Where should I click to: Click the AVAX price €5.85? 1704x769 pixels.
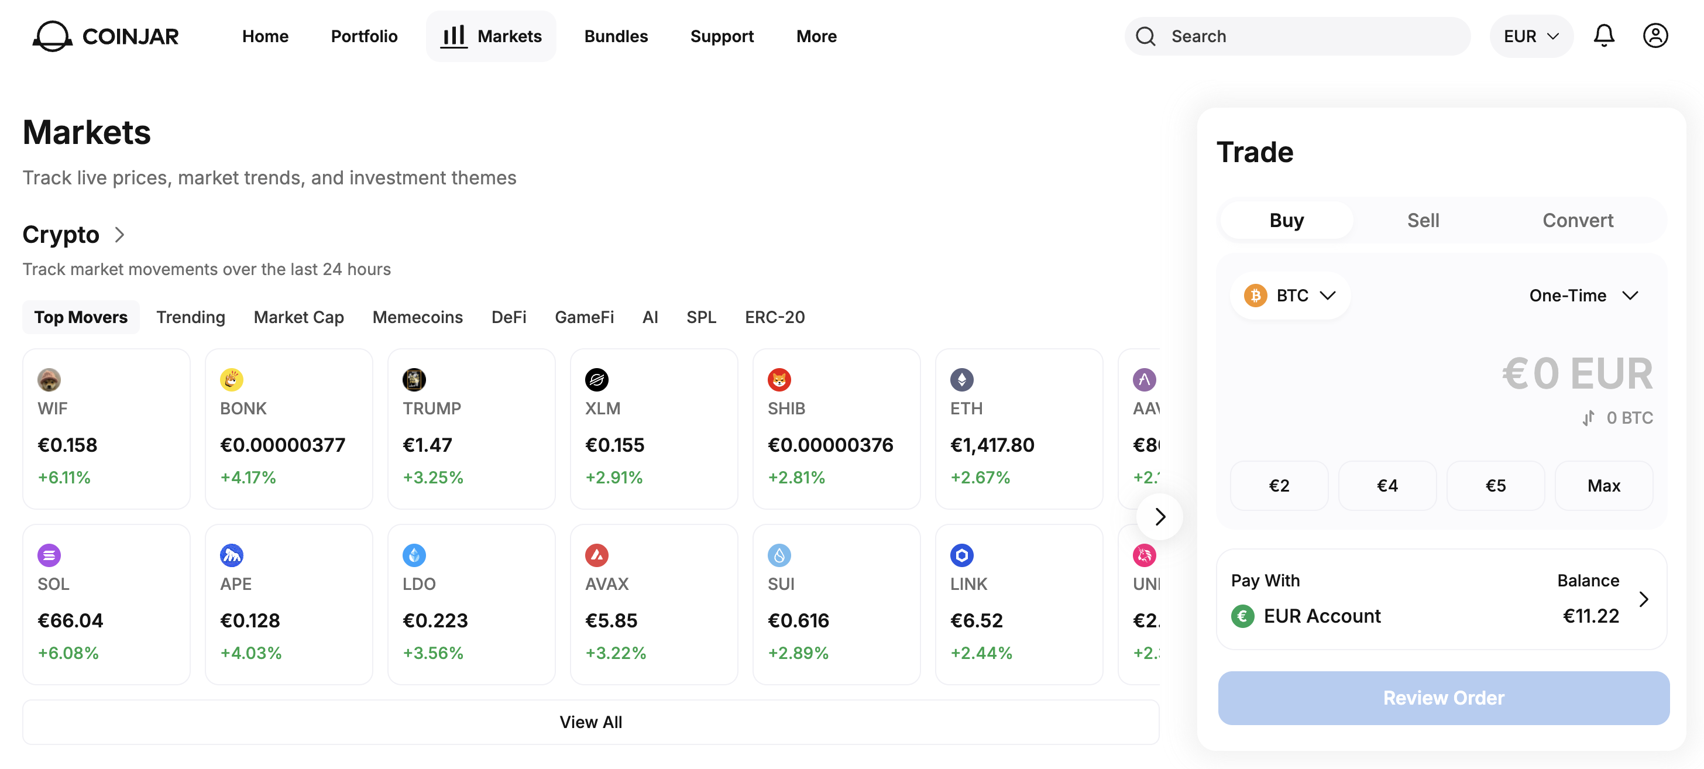[x=611, y=621]
